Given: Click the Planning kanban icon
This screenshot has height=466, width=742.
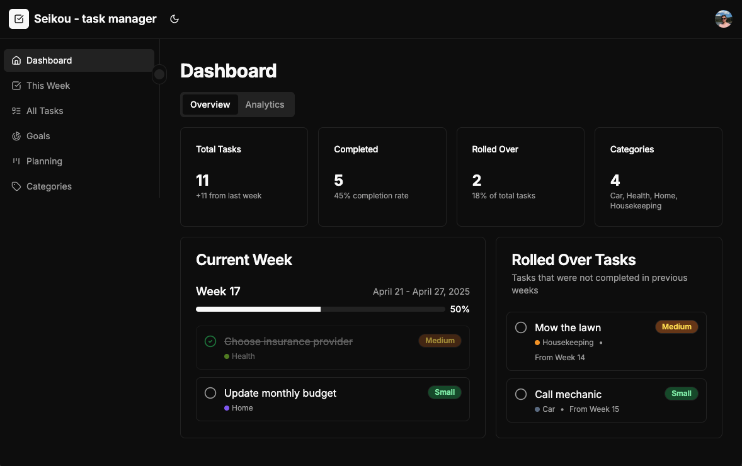Looking at the screenshot, I should click(x=16, y=161).
